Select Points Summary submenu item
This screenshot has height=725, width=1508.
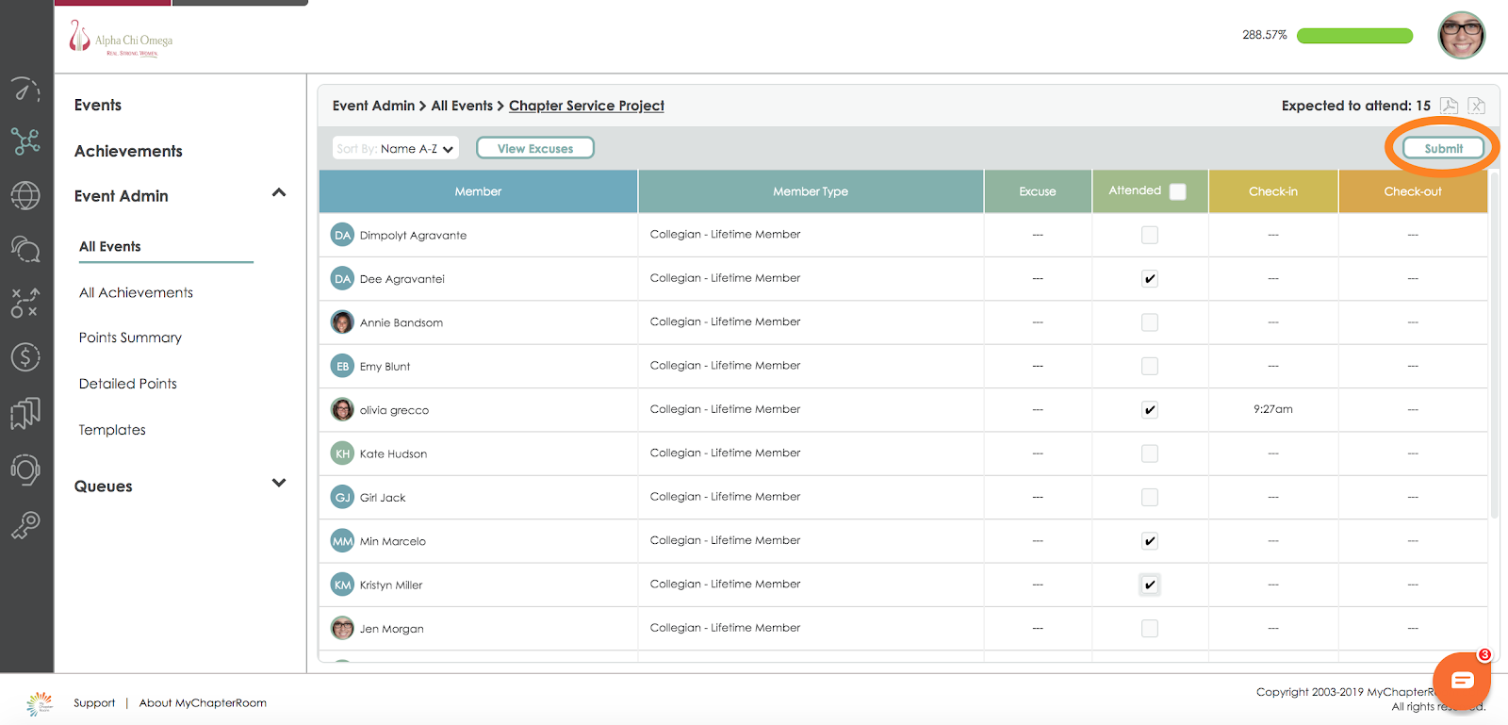[130, 338]
